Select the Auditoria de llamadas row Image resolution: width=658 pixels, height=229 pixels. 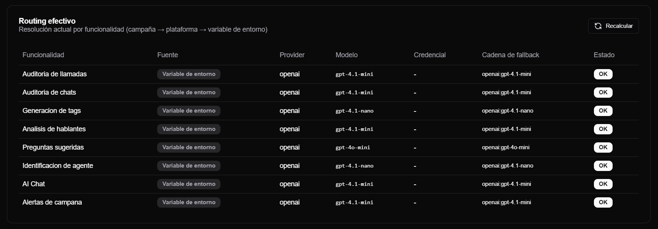(x=328, y=74)
